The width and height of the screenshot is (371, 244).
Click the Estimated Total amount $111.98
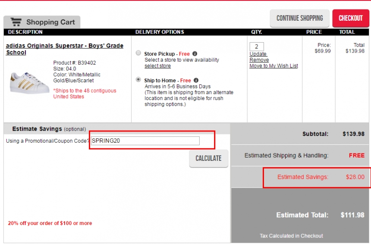[x=352, y=215]
